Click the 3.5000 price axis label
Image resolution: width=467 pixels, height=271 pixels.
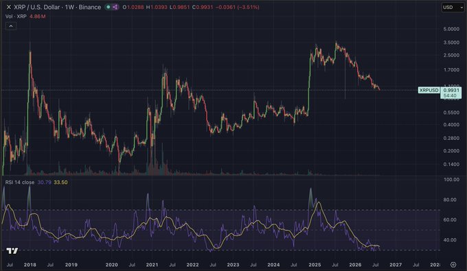[451, 43]
